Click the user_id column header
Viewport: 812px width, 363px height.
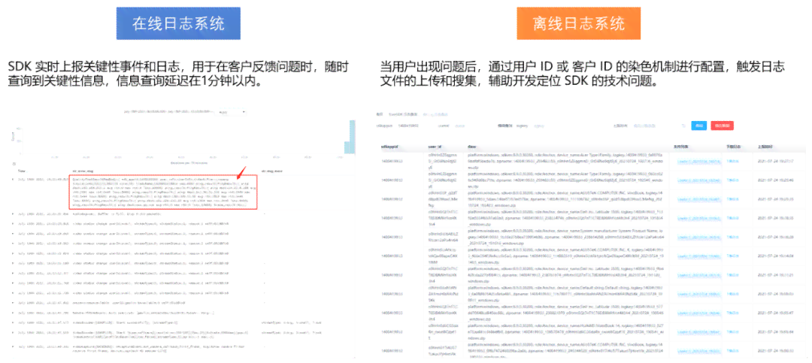click(x=435, y=147)
